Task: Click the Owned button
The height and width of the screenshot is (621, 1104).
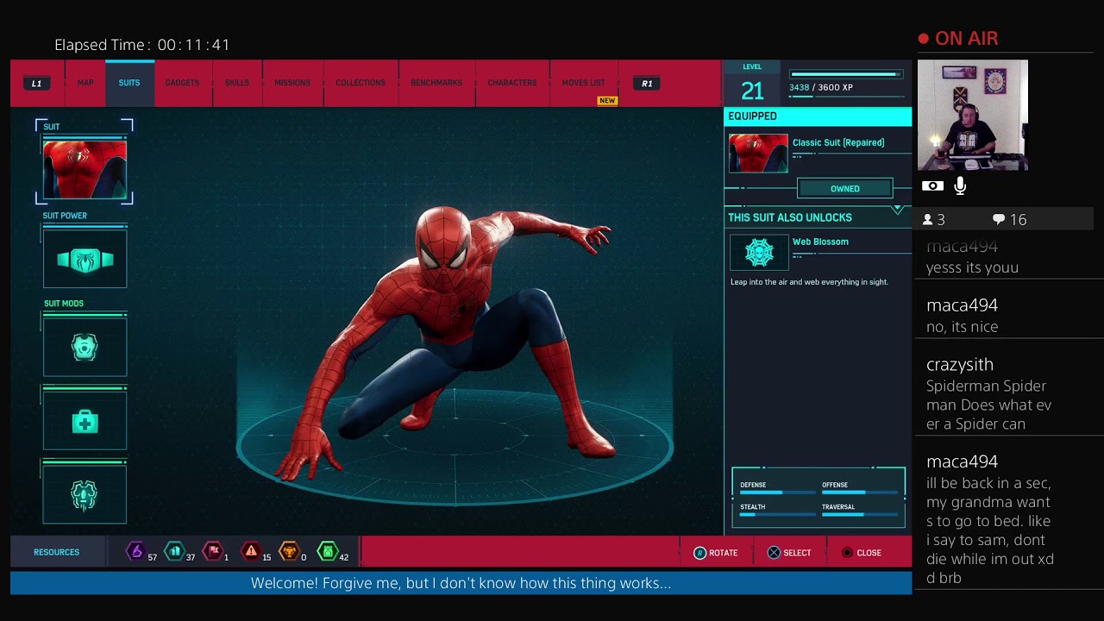Action: (x=844, y=189)
